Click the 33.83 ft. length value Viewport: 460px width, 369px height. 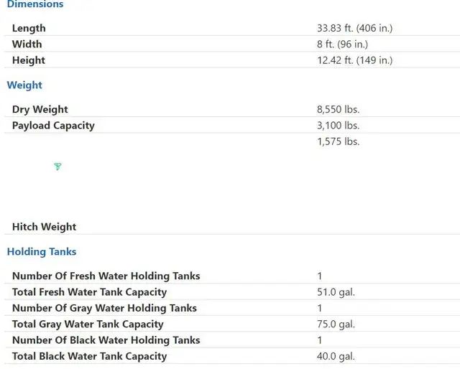354,28
